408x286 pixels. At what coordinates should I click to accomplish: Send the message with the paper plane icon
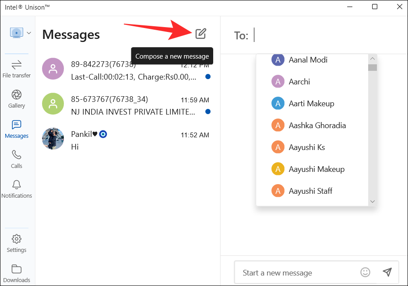point(387,272)
